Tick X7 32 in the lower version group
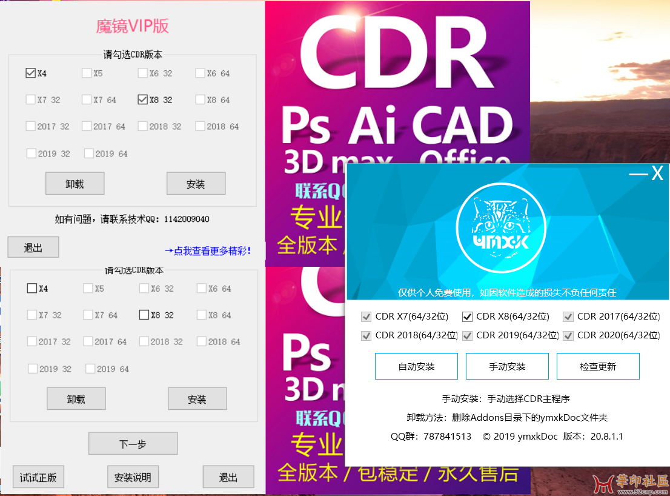 [32, 315]
